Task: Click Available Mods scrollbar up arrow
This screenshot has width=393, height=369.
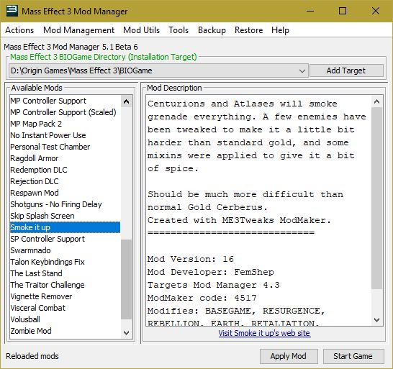Action: 127,101
